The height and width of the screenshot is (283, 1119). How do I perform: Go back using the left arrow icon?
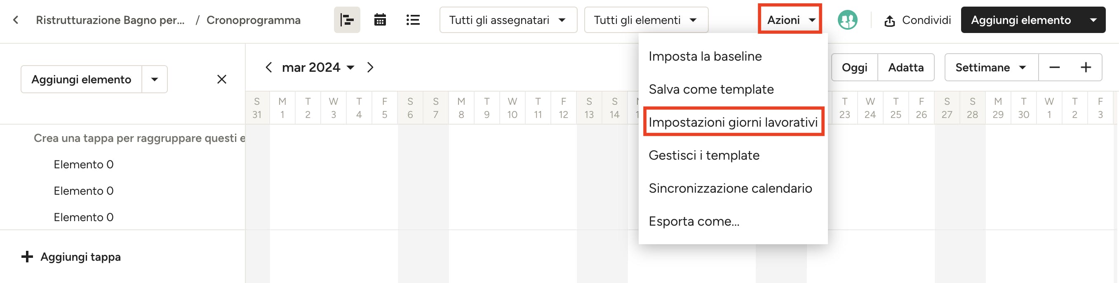point(16,20)
